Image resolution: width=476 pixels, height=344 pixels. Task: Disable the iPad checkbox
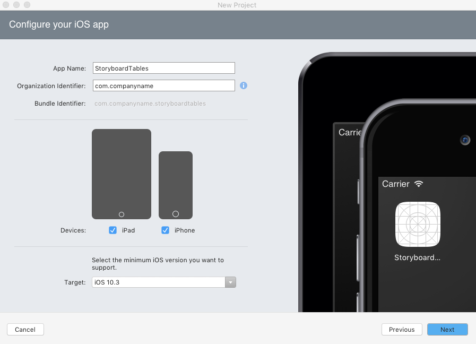click(112, 230)
